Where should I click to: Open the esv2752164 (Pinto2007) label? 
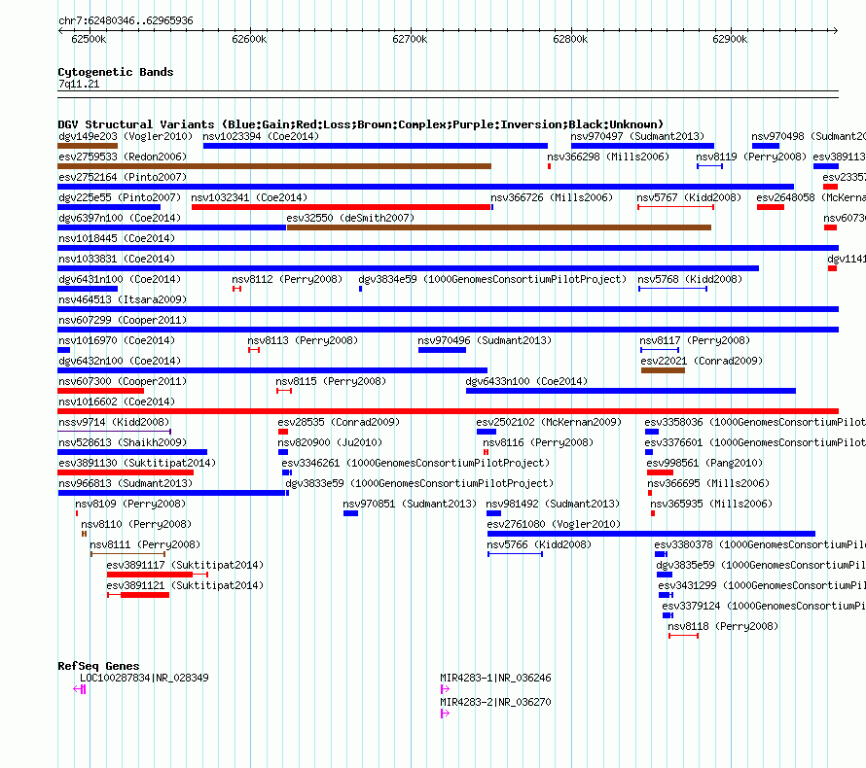123,177
